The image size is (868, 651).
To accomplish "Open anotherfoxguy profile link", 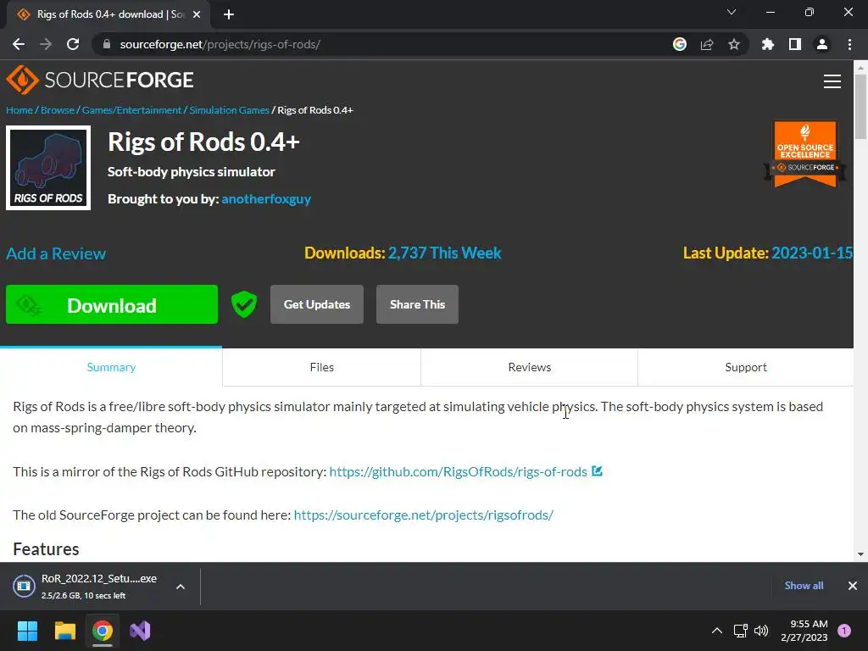I will click(266, 198).
